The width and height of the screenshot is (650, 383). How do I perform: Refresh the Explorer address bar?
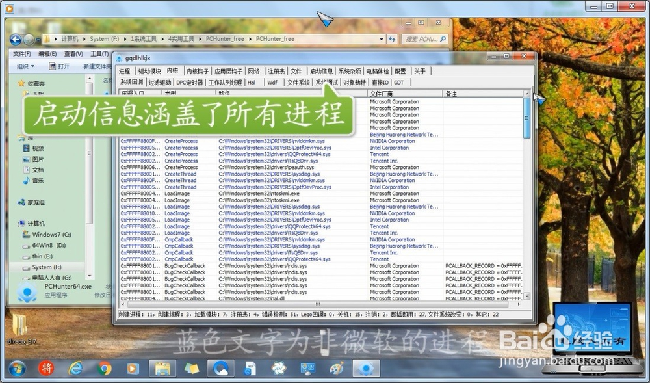[392, 39]
